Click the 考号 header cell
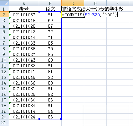 click(24, 9)
